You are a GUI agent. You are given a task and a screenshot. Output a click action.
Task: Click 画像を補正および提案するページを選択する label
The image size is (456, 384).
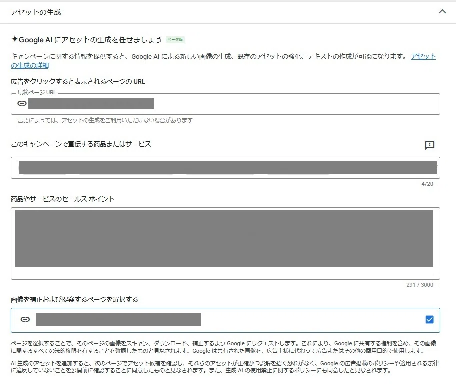point(74,300)
